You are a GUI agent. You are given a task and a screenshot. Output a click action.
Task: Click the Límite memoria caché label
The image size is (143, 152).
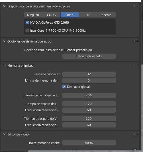click(x=44, y=143)
